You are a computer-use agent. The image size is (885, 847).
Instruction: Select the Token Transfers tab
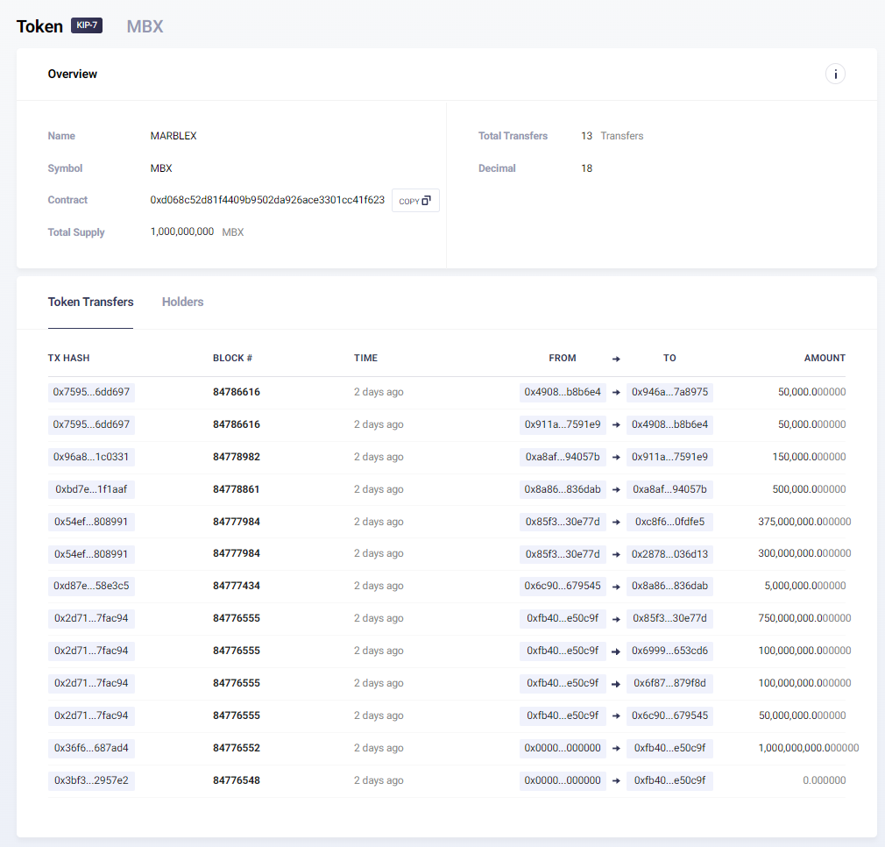click(x=90, y=302)
